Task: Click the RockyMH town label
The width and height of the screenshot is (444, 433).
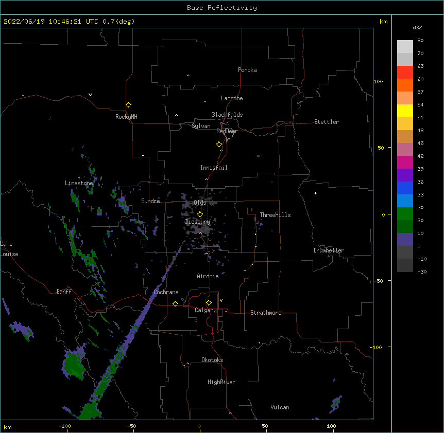Action: [x=126, y=117]
